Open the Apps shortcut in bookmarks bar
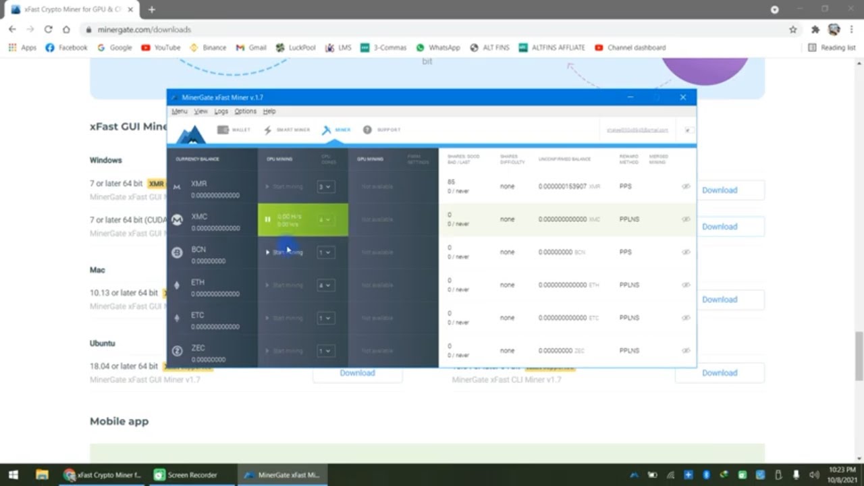The image size is (864, 486). tap(22, 48)
